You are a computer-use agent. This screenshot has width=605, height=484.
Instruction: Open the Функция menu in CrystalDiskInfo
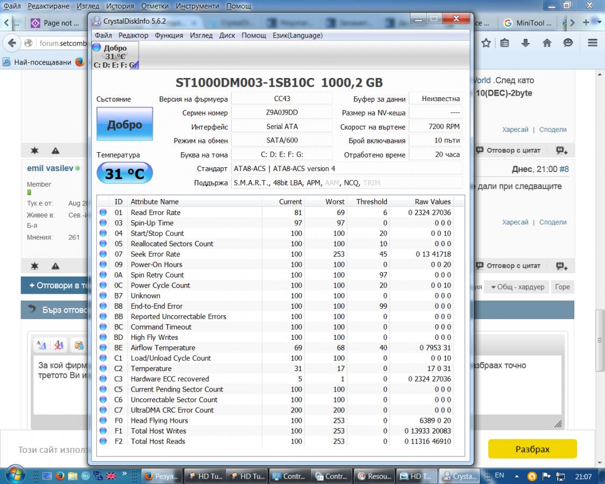[169, 35]
